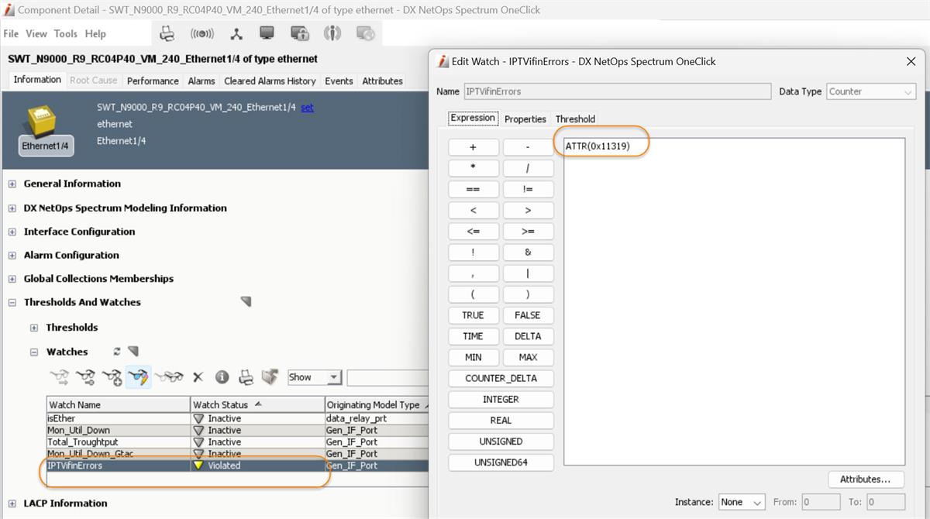This screenshot has height=519, width=930.
Task: Open the View menu
Action: pyautogui.click(x=36, y=33)
